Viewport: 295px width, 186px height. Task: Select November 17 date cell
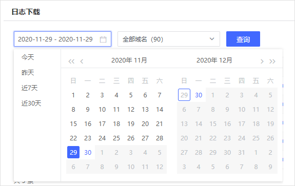(102, 124)
